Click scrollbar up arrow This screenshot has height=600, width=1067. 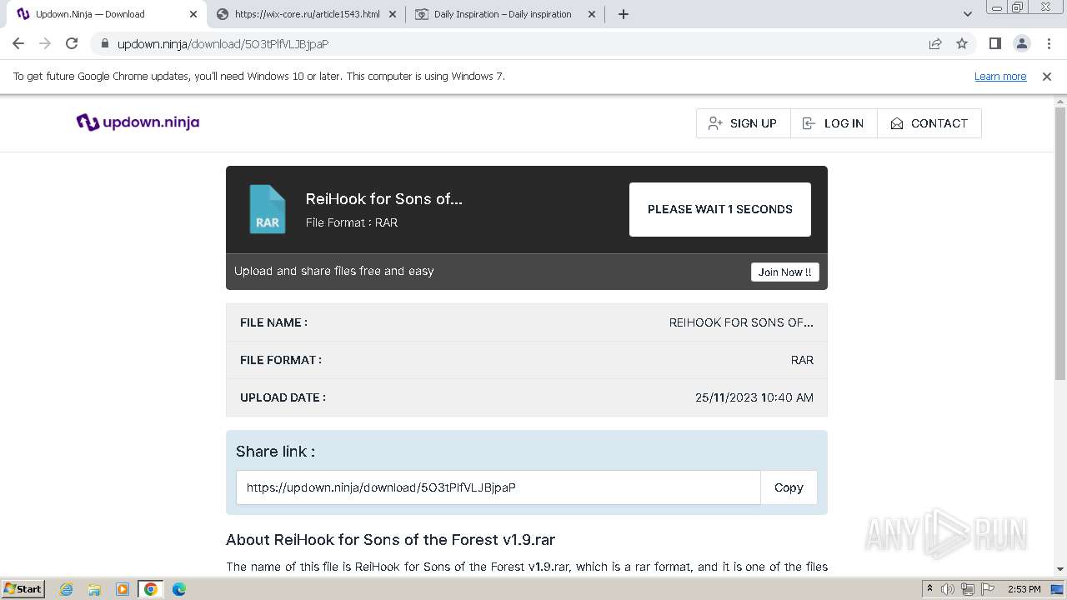coord(1060,100)
